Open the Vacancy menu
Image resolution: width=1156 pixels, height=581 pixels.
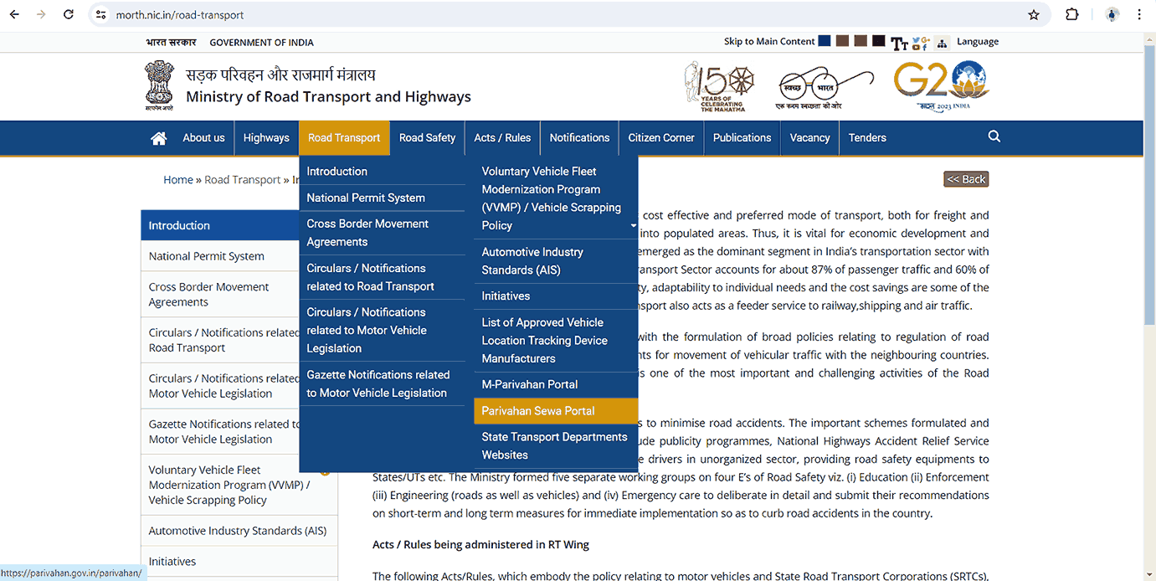click(x=809, y=138)
